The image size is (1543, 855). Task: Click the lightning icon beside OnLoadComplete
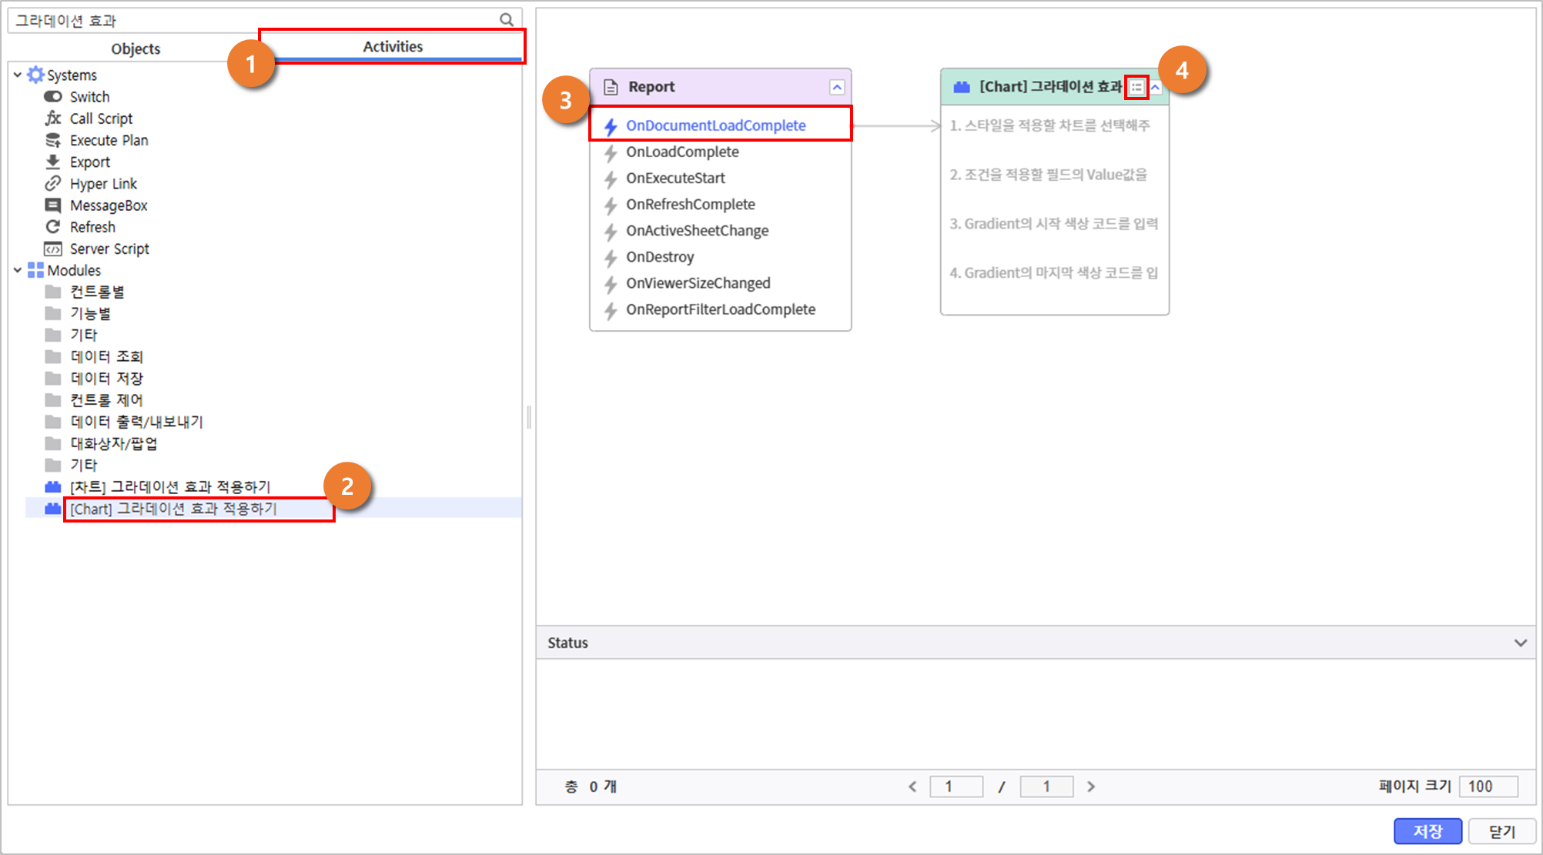[611, 153]
